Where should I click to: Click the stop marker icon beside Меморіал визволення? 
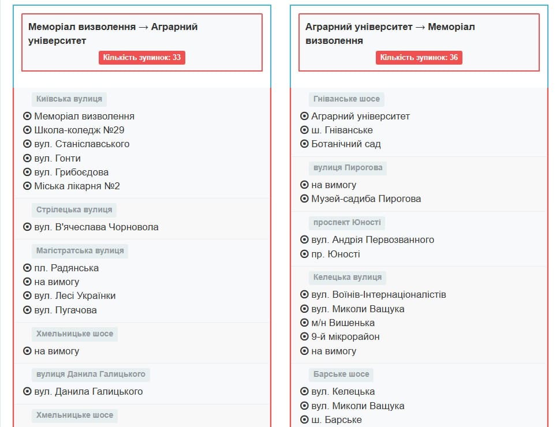pyautogui.click(x=27, y=116)
